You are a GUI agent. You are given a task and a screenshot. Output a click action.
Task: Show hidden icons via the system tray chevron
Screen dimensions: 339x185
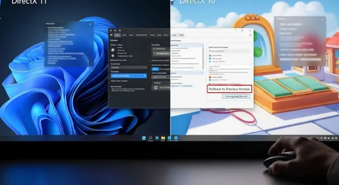pyautogui.click(x=322, y=138)
